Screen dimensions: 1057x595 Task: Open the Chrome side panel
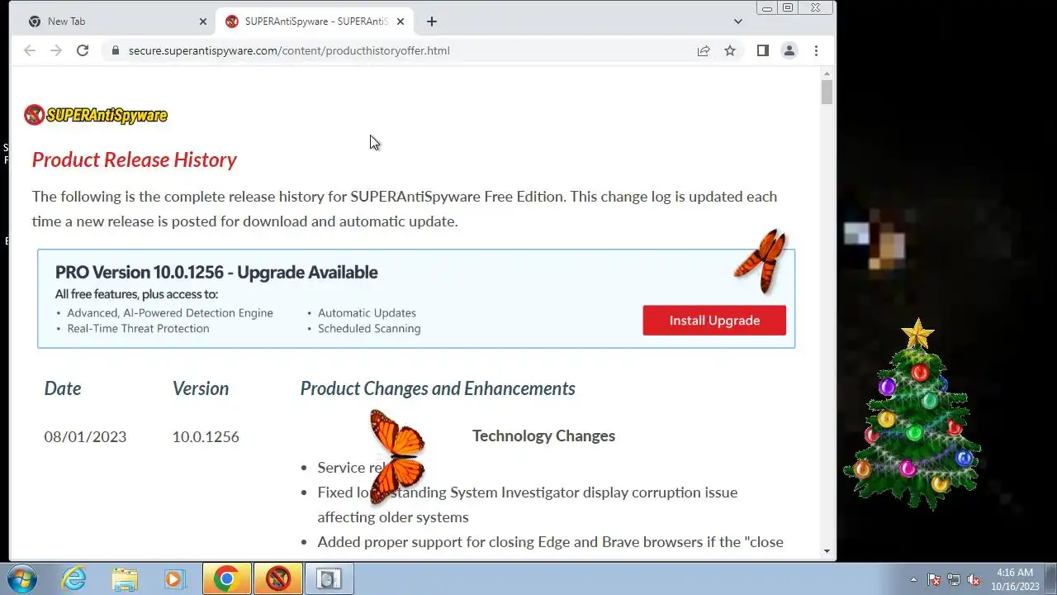[x=763, y=50]
